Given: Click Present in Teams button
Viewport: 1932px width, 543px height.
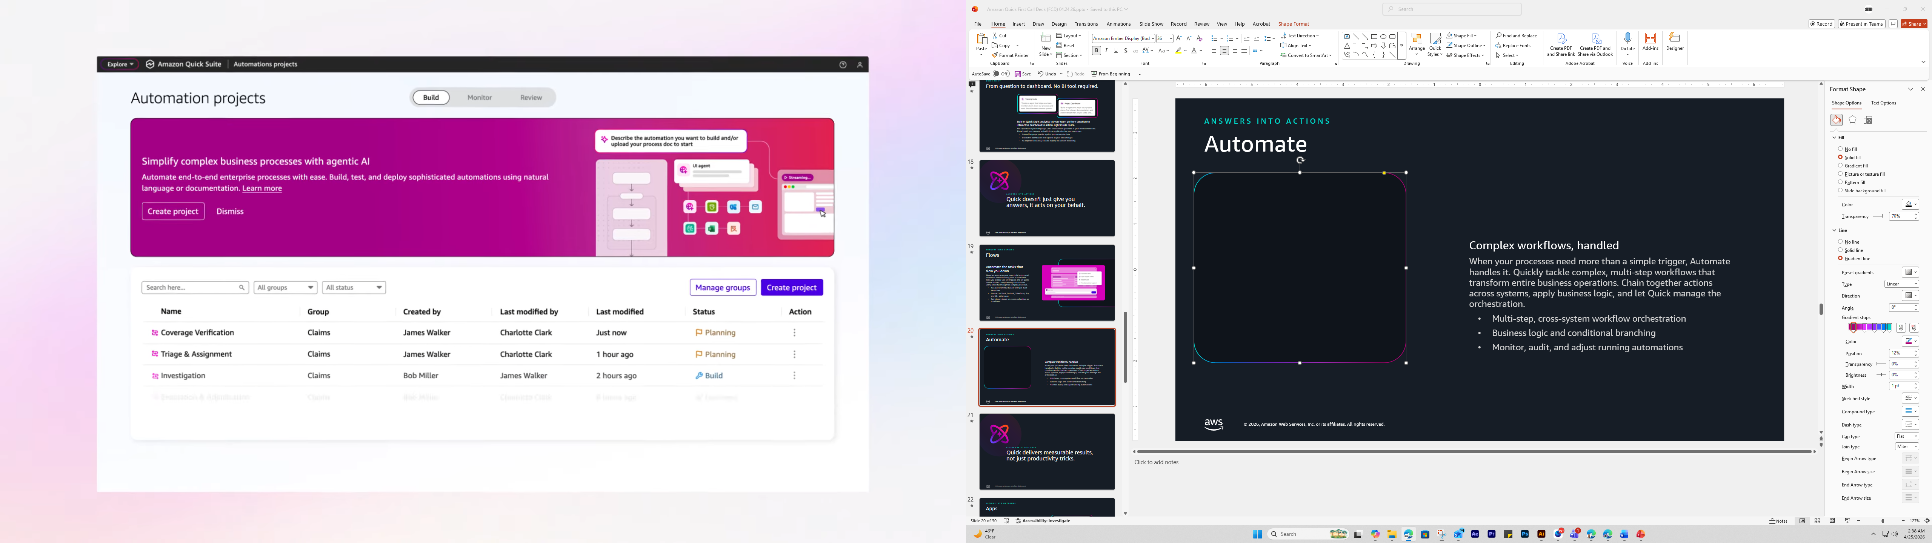Looking at the screenshot, I should click(x=1861, y=24).
